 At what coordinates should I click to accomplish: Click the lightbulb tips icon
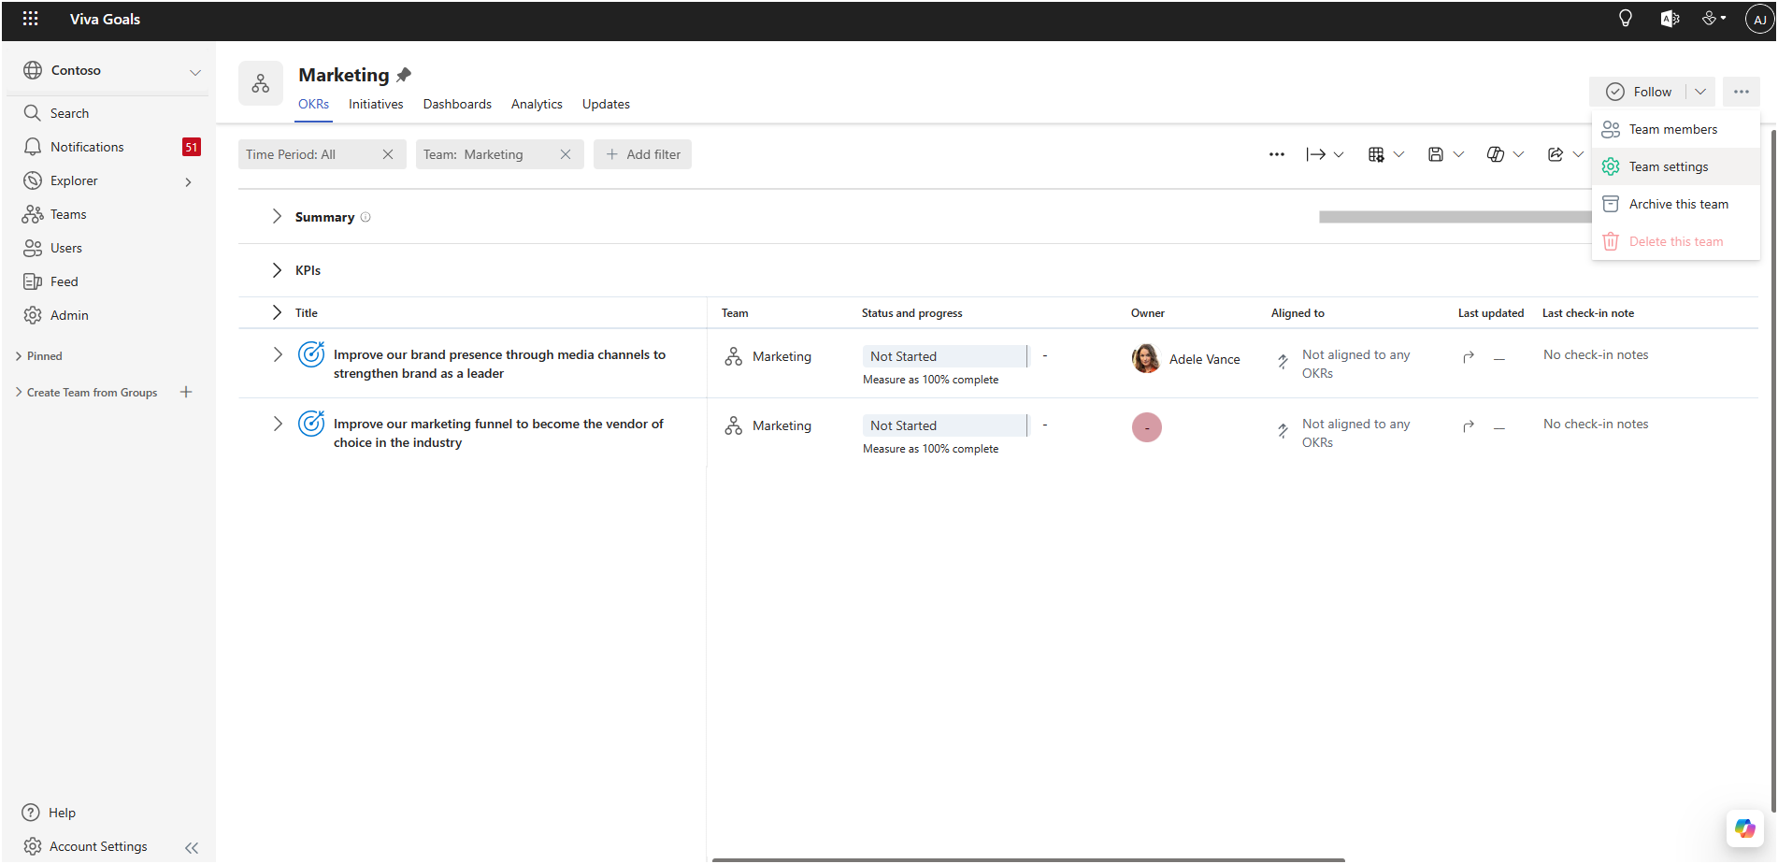coord(1626,19)
